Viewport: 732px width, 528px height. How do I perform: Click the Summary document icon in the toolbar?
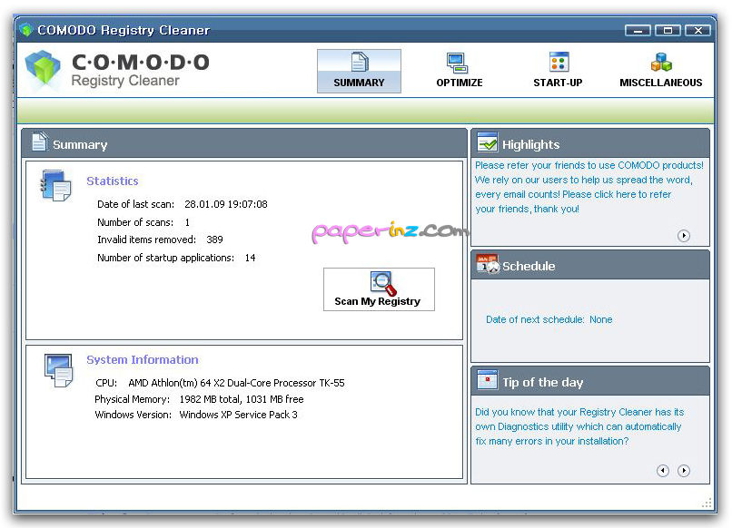click(x=359, y=62)
